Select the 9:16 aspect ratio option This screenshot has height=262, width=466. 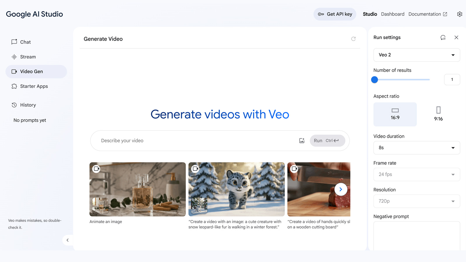pos(438,114)
